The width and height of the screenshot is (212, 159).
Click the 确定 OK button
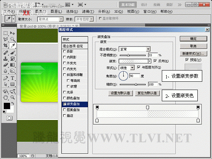pos(193,39)
